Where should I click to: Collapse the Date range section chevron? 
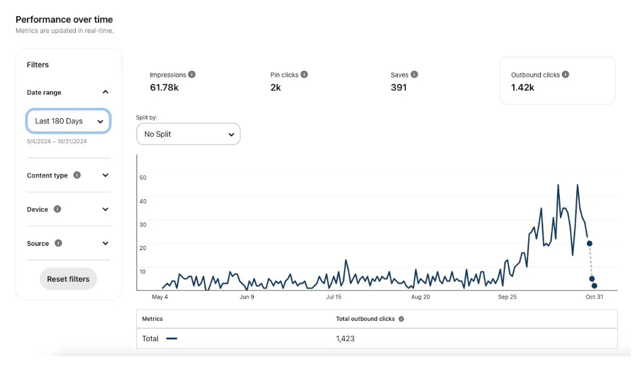pyautogui.click(x=105, y=92)
